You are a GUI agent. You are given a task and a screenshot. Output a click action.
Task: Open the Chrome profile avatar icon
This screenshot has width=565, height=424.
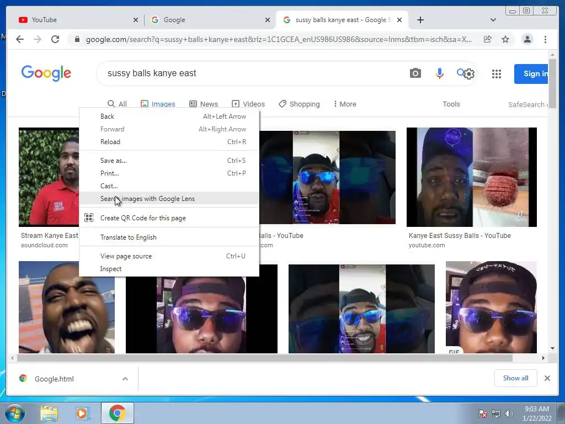[x=527, y=39]
